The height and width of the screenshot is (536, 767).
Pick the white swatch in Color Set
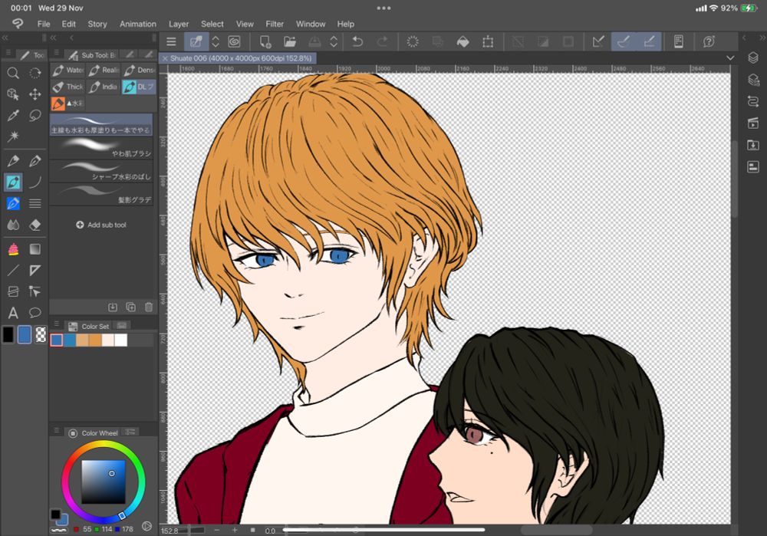pyautogui.click(x=121, y=340)
